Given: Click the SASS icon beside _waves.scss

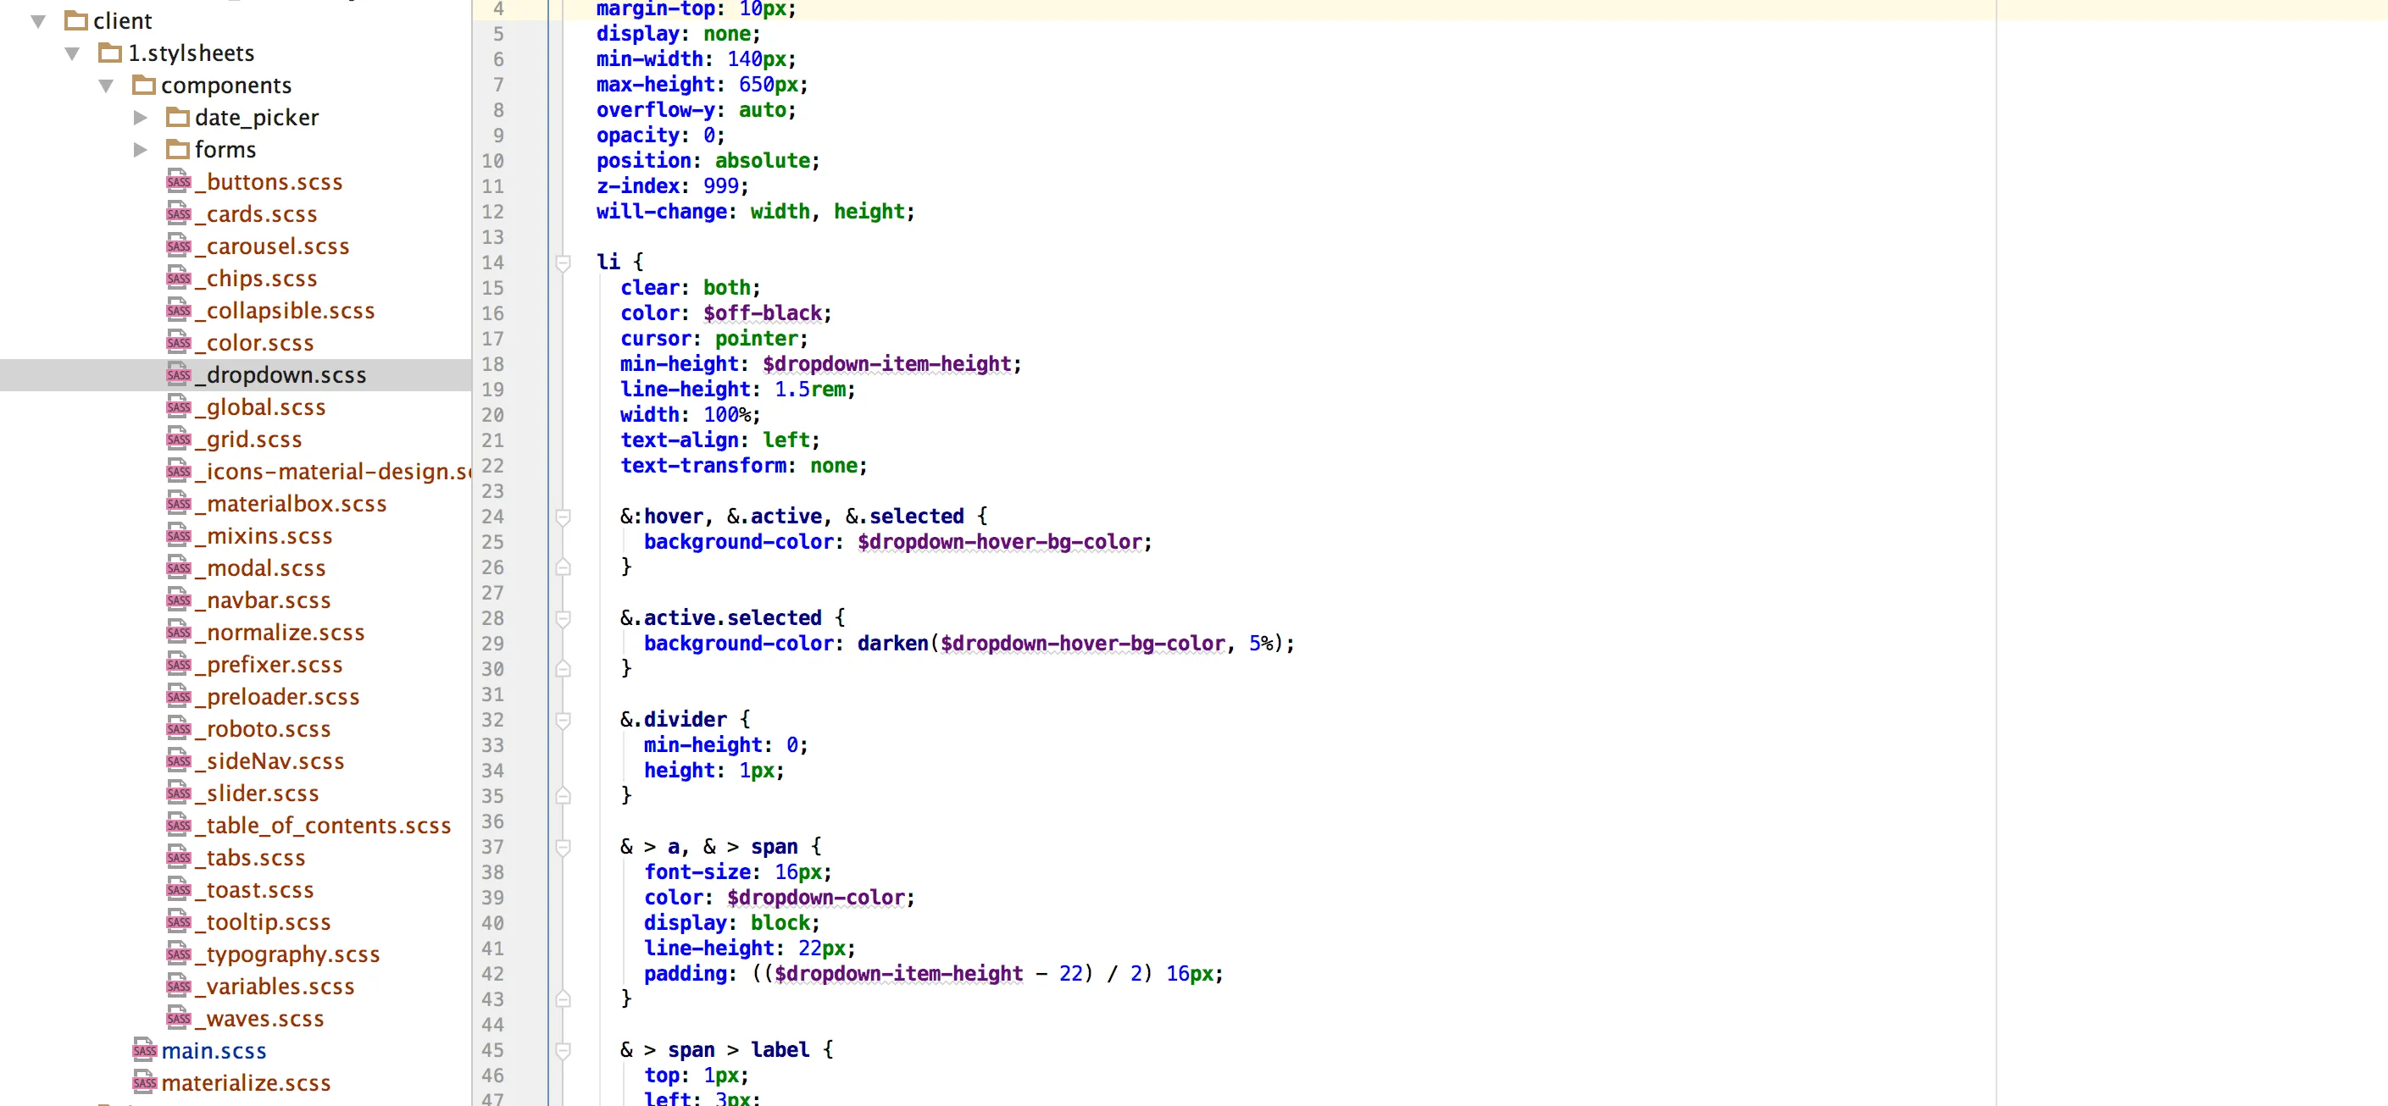Looking at the screenshot, I should 178,1018.
